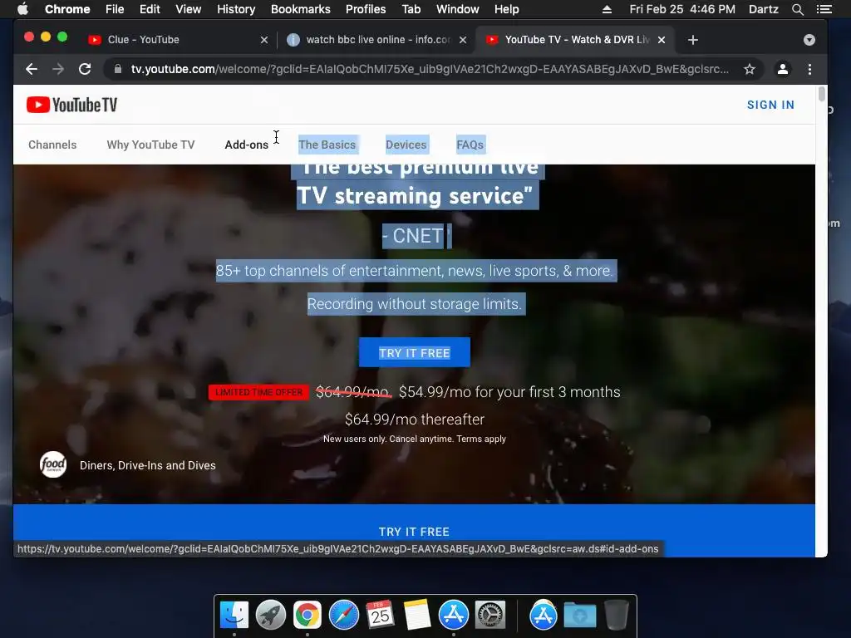The height and width of the screenshot is (638, 851).
Task: Open the Chrome profile avatar icon
Action: point(783,69)
